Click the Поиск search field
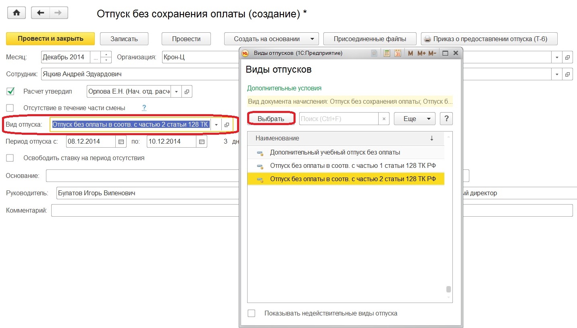Screen dimensions: 577x328 click(x=339, y=119)
